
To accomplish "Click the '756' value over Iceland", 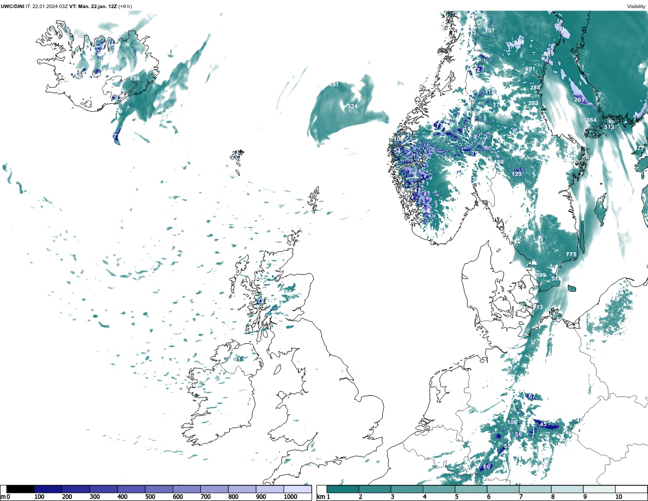I will (135, 78).
